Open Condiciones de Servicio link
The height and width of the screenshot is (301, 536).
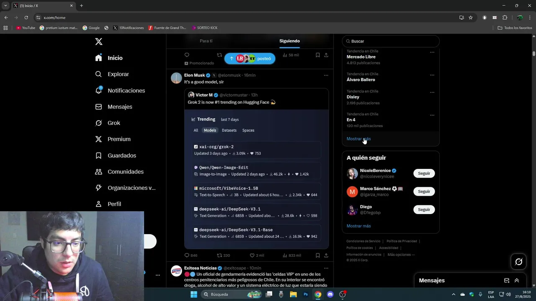tap(363, 241)
